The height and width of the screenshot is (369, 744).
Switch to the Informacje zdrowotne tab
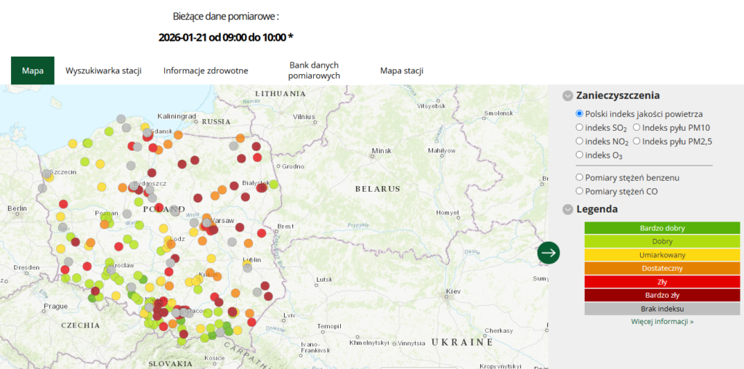206,71
